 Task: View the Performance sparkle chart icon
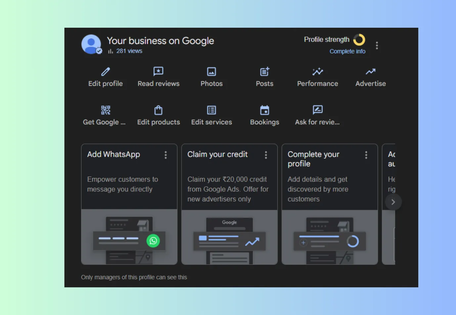coord(317,72)
